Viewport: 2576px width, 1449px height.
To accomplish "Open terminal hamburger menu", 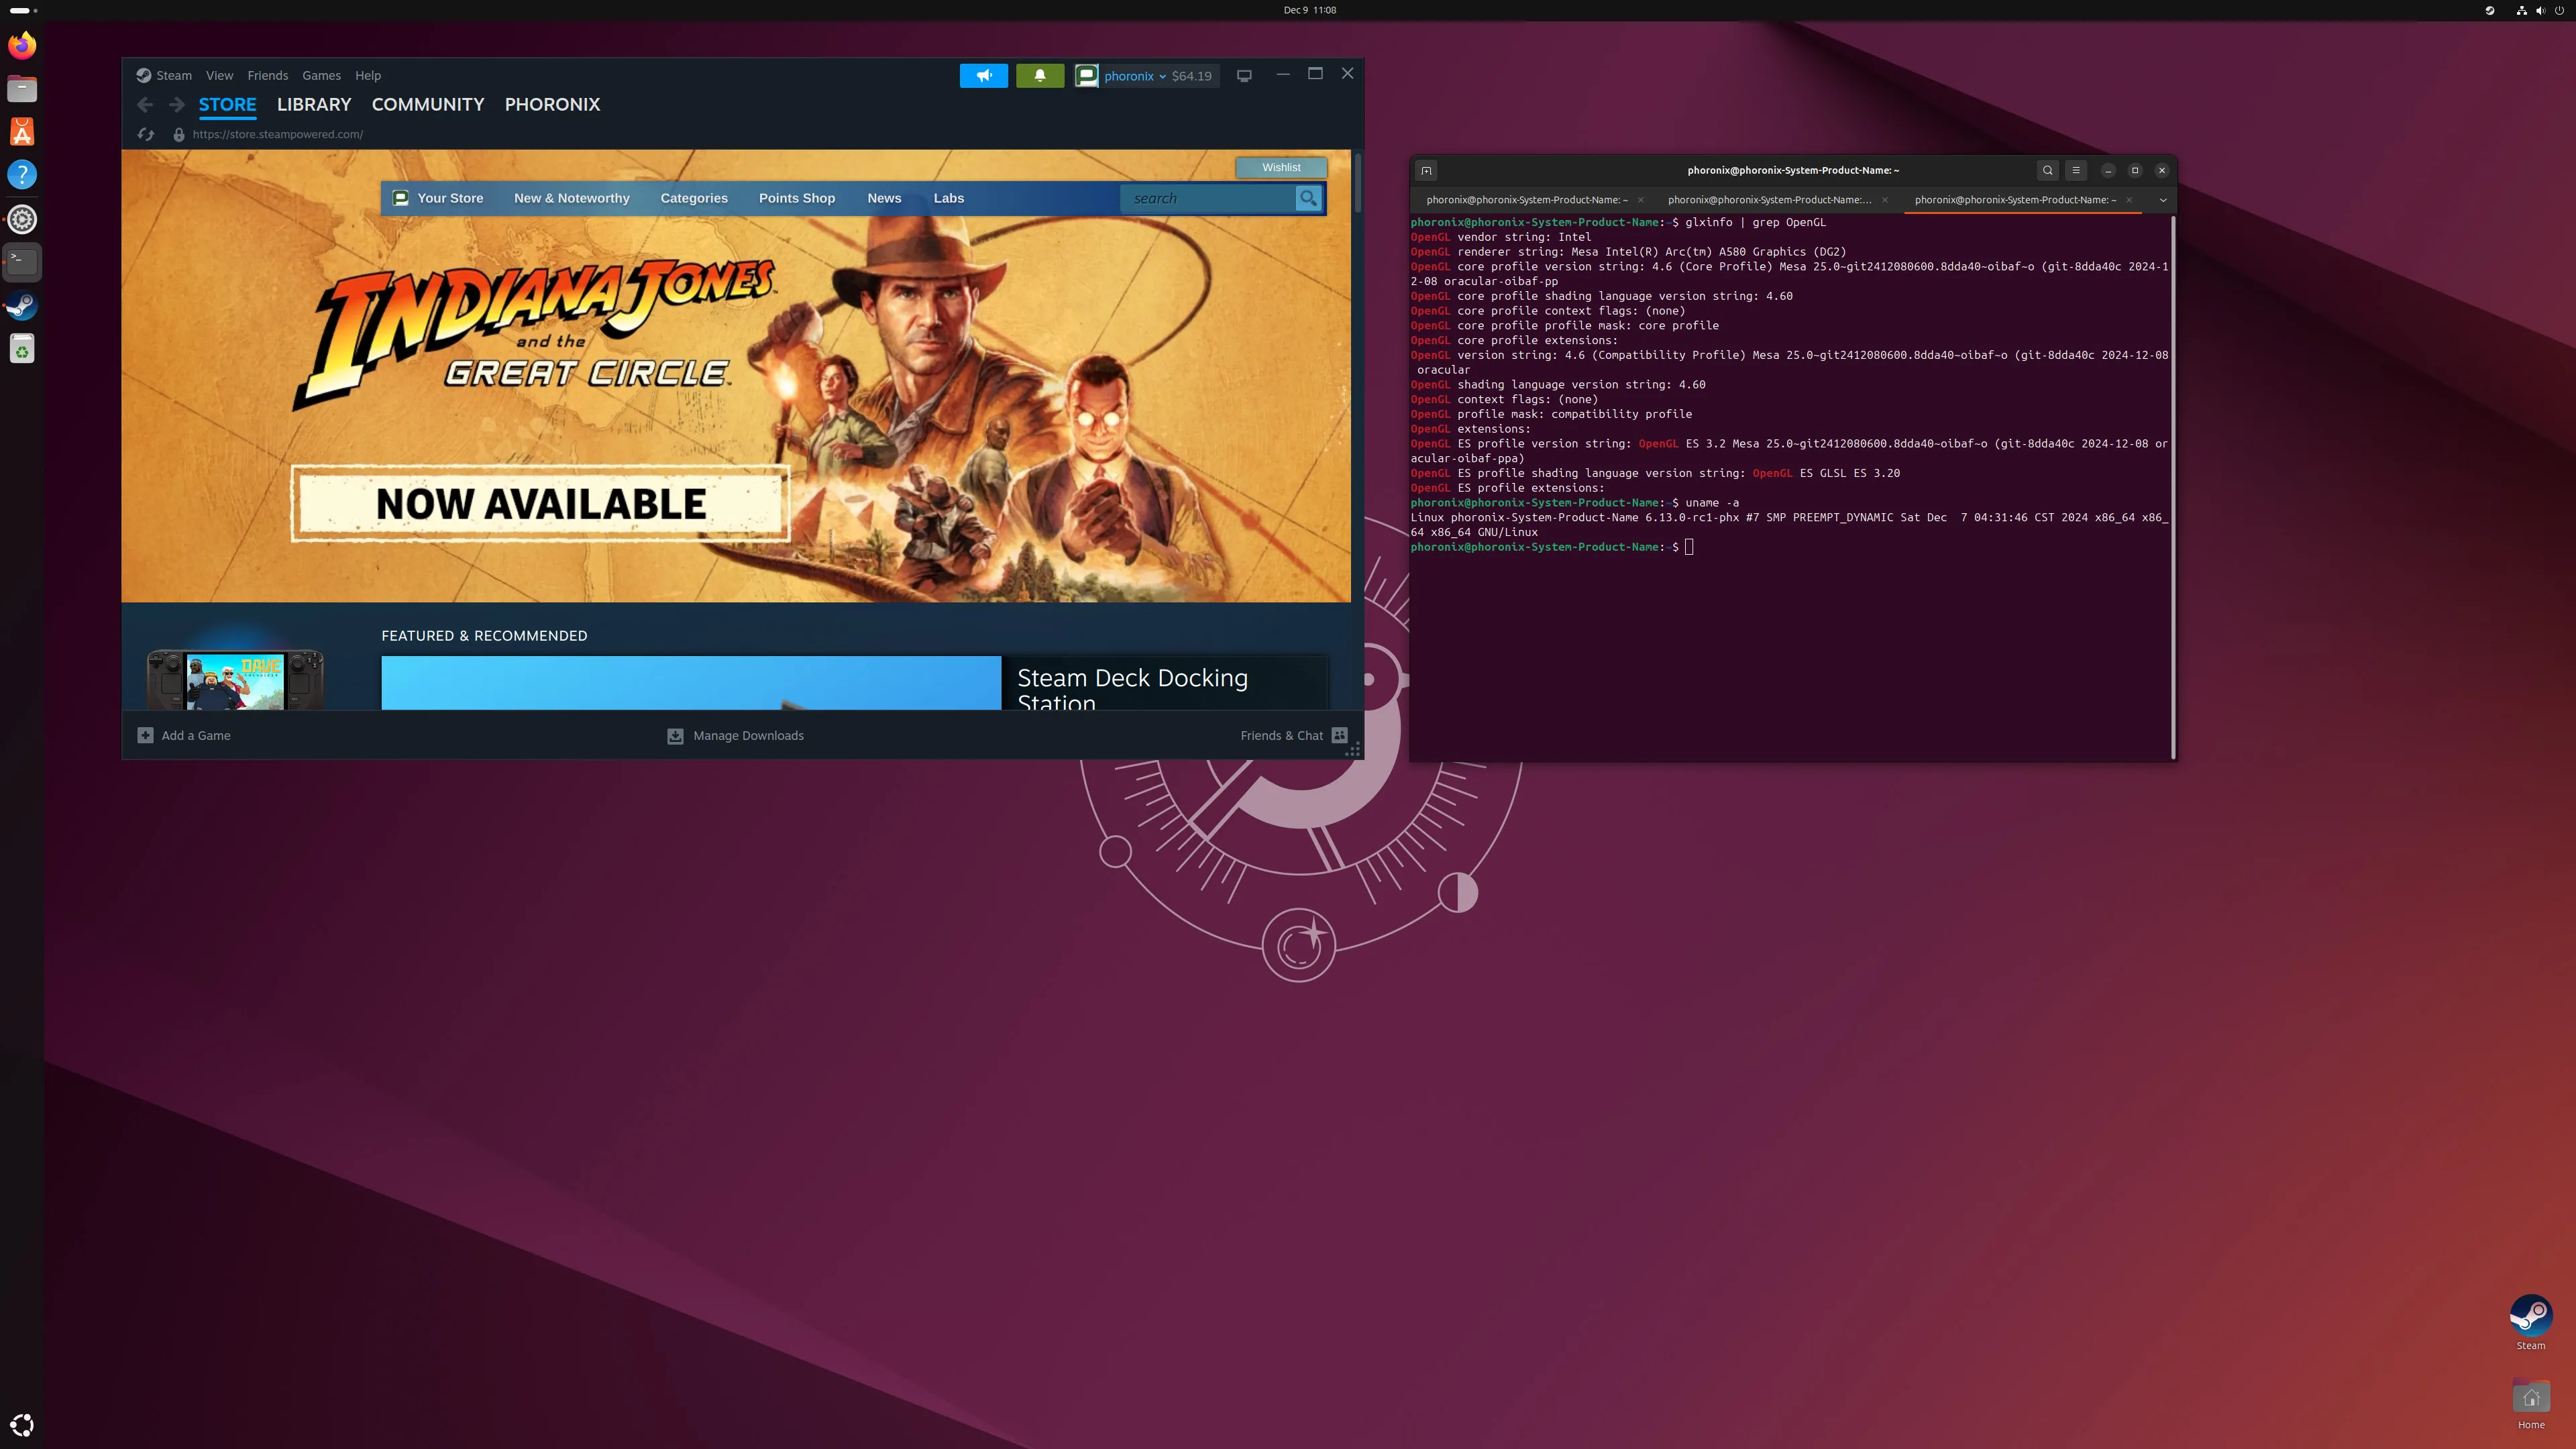I will [2076, 170].
